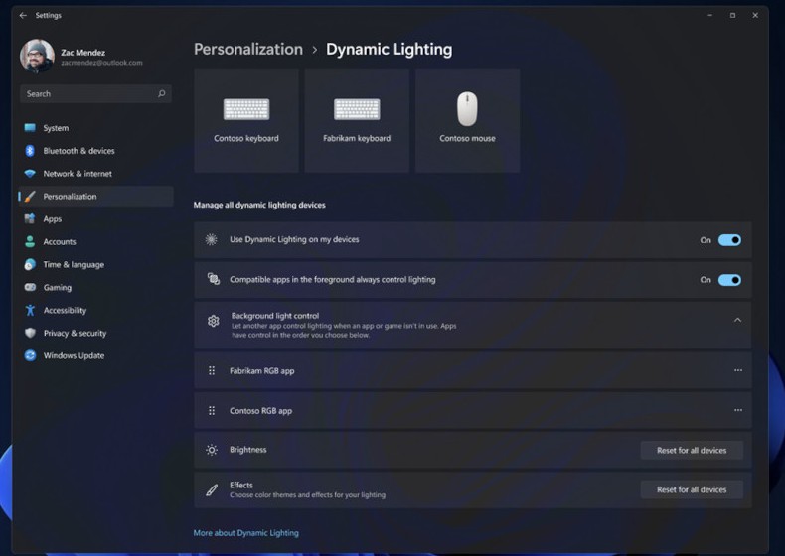Click the Bluetooth icon in sidebar
The width and height of the screenshot is (785, 556).
coord(30,151)
